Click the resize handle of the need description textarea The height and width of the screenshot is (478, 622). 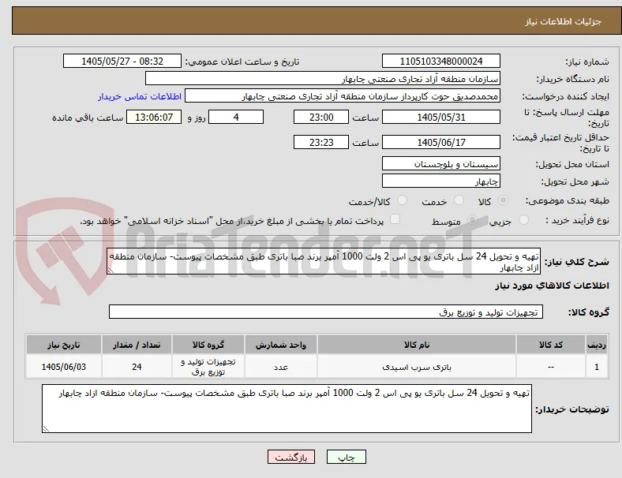pos(111,270)
